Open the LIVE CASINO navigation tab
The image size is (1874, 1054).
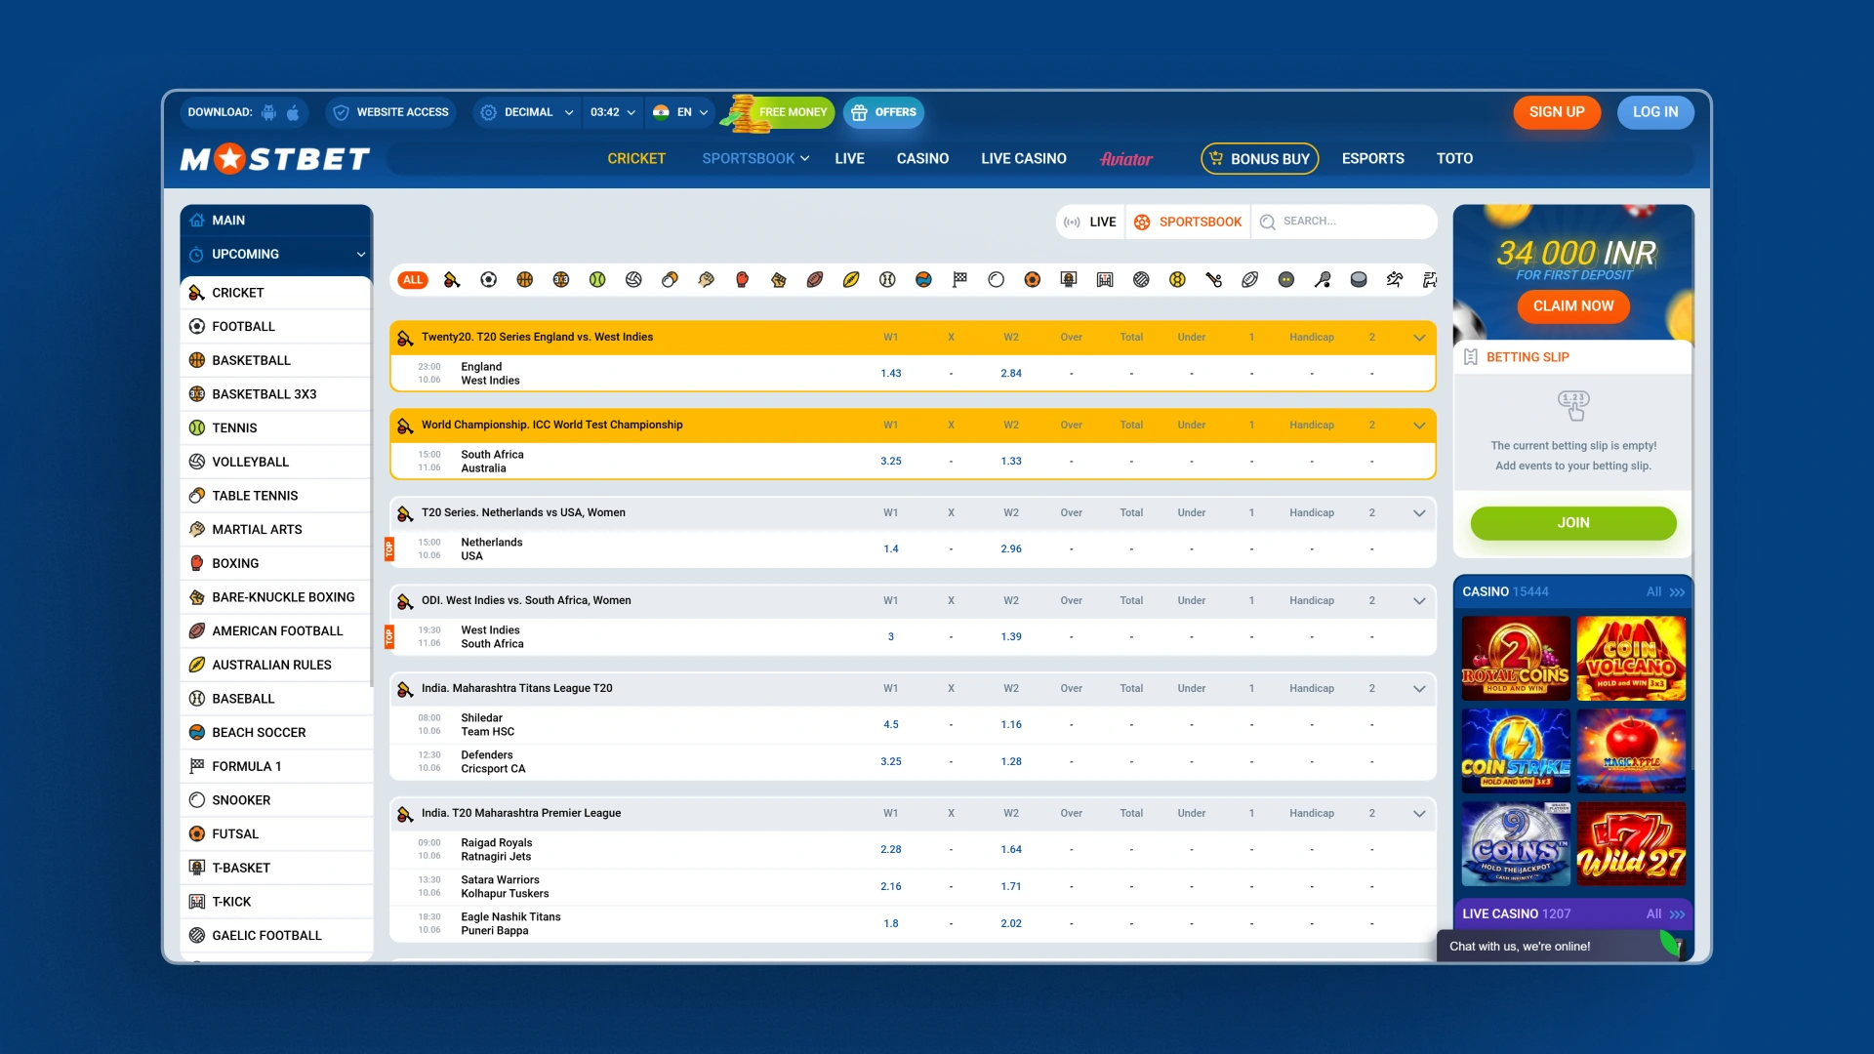[x=1024, y=158]
